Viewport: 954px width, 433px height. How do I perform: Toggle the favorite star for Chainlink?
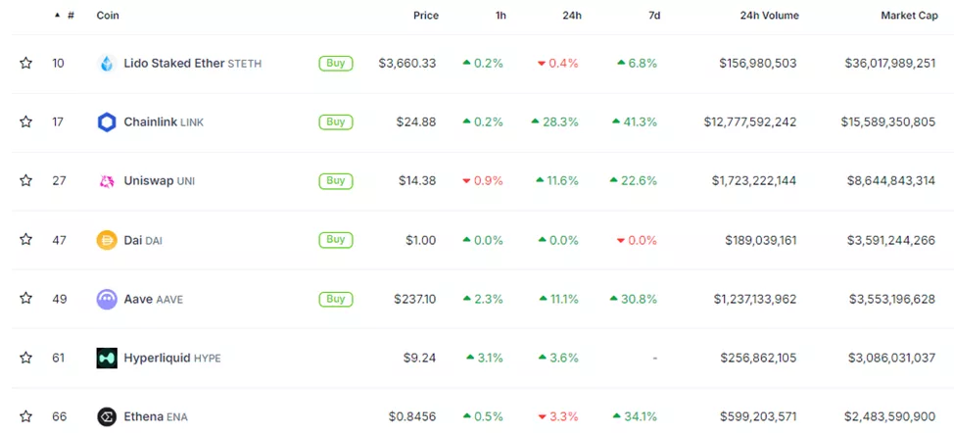click(x=26, y=122)
